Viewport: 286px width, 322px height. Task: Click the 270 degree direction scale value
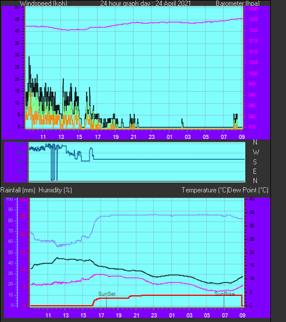click(20, 153)
